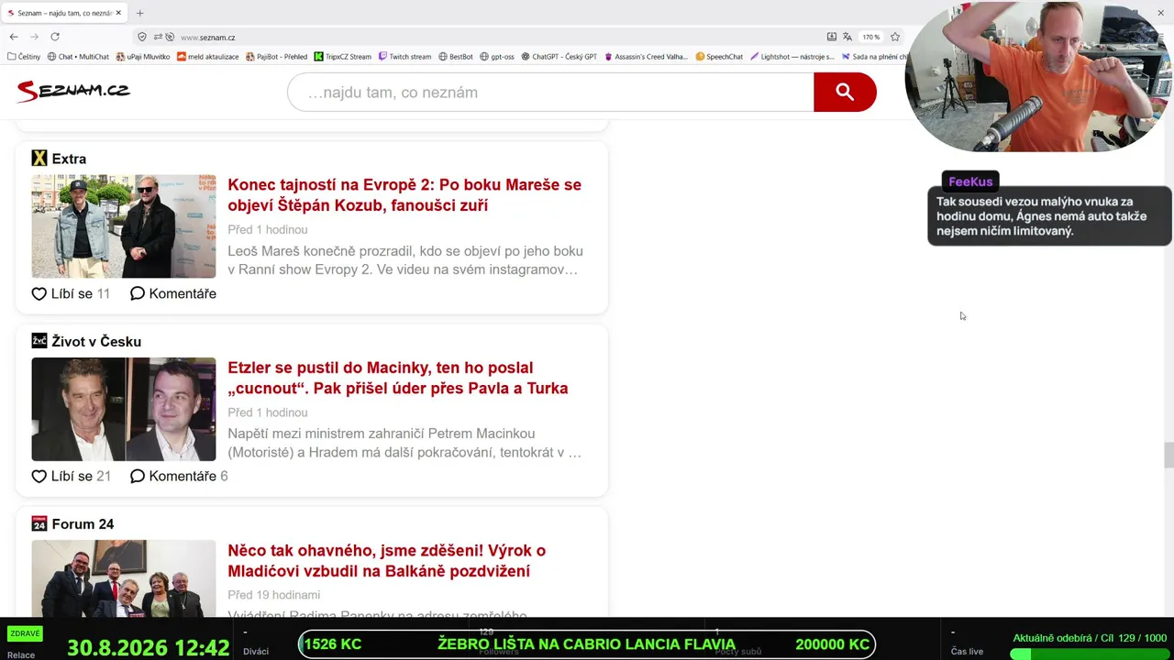Open the 170 % zoom level indicator
The height and width of the screenshot is (660, 1174).
coord(870,37)
